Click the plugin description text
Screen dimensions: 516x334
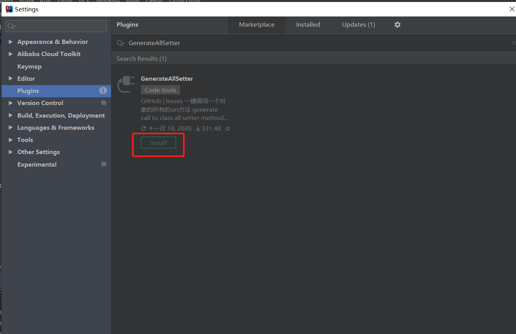[x=184, y=109]
